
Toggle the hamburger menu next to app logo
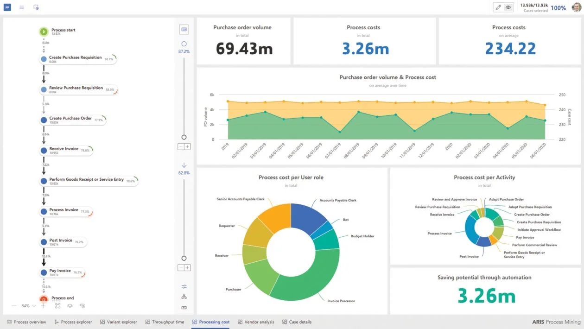[21, 7]
